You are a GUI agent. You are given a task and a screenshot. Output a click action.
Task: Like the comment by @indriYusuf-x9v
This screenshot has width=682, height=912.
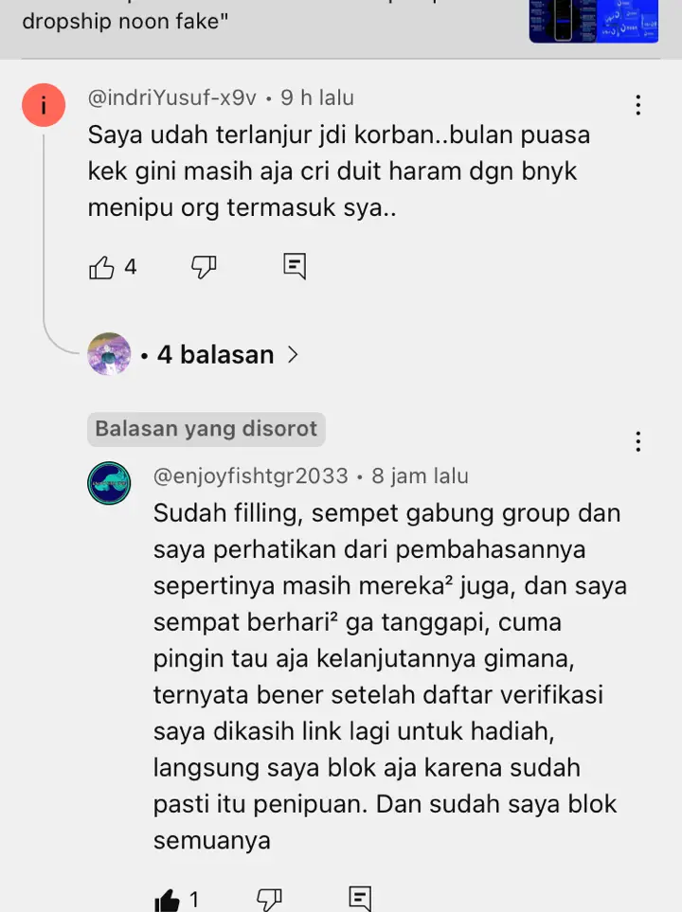pos(102,268)
